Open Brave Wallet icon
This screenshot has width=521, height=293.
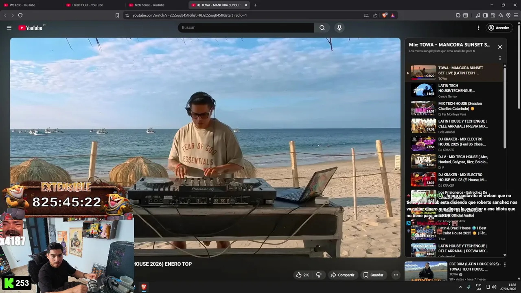pyautogui.click(x=493, y=15)
